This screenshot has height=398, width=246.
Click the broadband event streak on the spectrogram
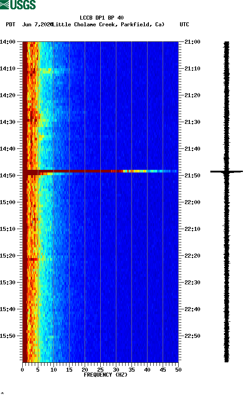(x=100, y=172)
